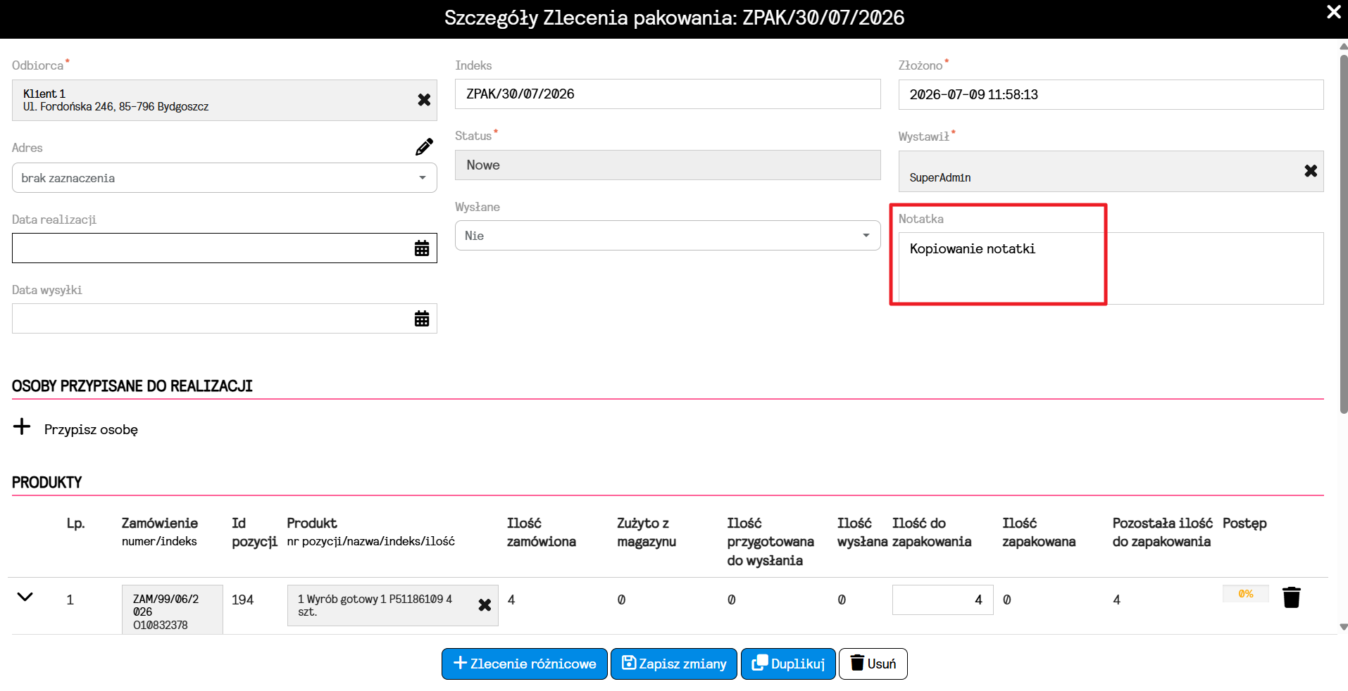Image resolution: width=1348 pixels, height=691 pixels.
Task: Remove product Wyrób gotowy 1 selection
Action: click(x=485, y=605)
